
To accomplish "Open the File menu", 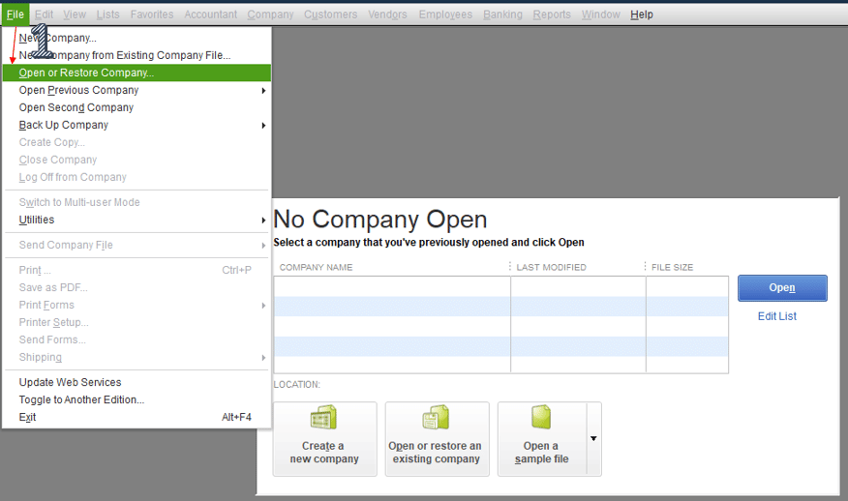I will point(15,15).
